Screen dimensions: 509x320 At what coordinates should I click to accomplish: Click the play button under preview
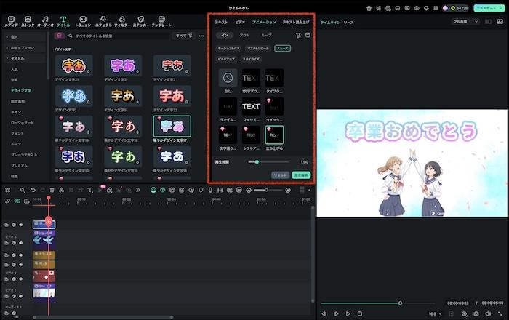(348, 314)
